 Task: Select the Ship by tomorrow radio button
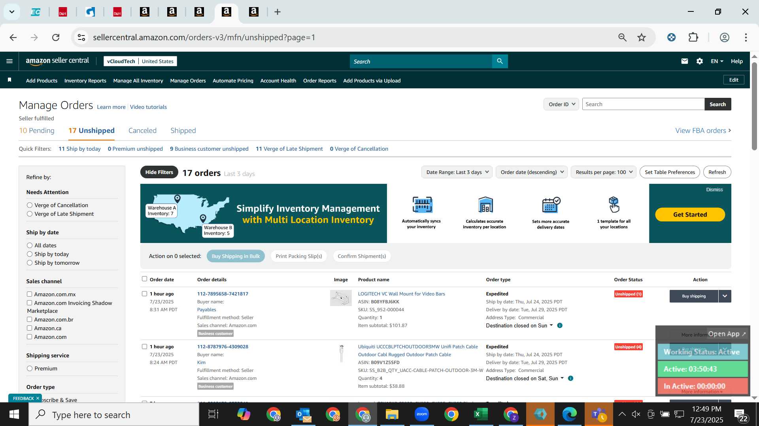coord(30,263)
